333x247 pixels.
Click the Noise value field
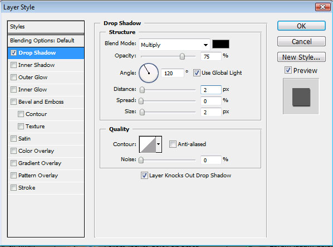[x=210, y=160]
